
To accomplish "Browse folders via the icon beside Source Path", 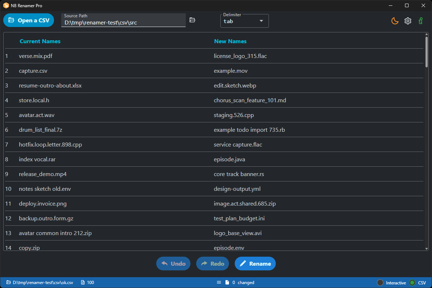I will [x=192, y=20].
